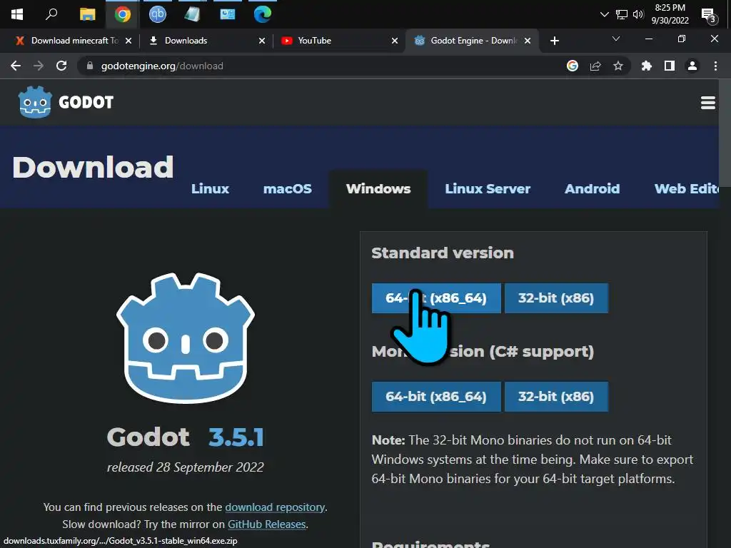Image resolution: width=731 pixels, height=548 pixels.
Task: Open the notepad-style app in taskbar
Action: (192, 14)
